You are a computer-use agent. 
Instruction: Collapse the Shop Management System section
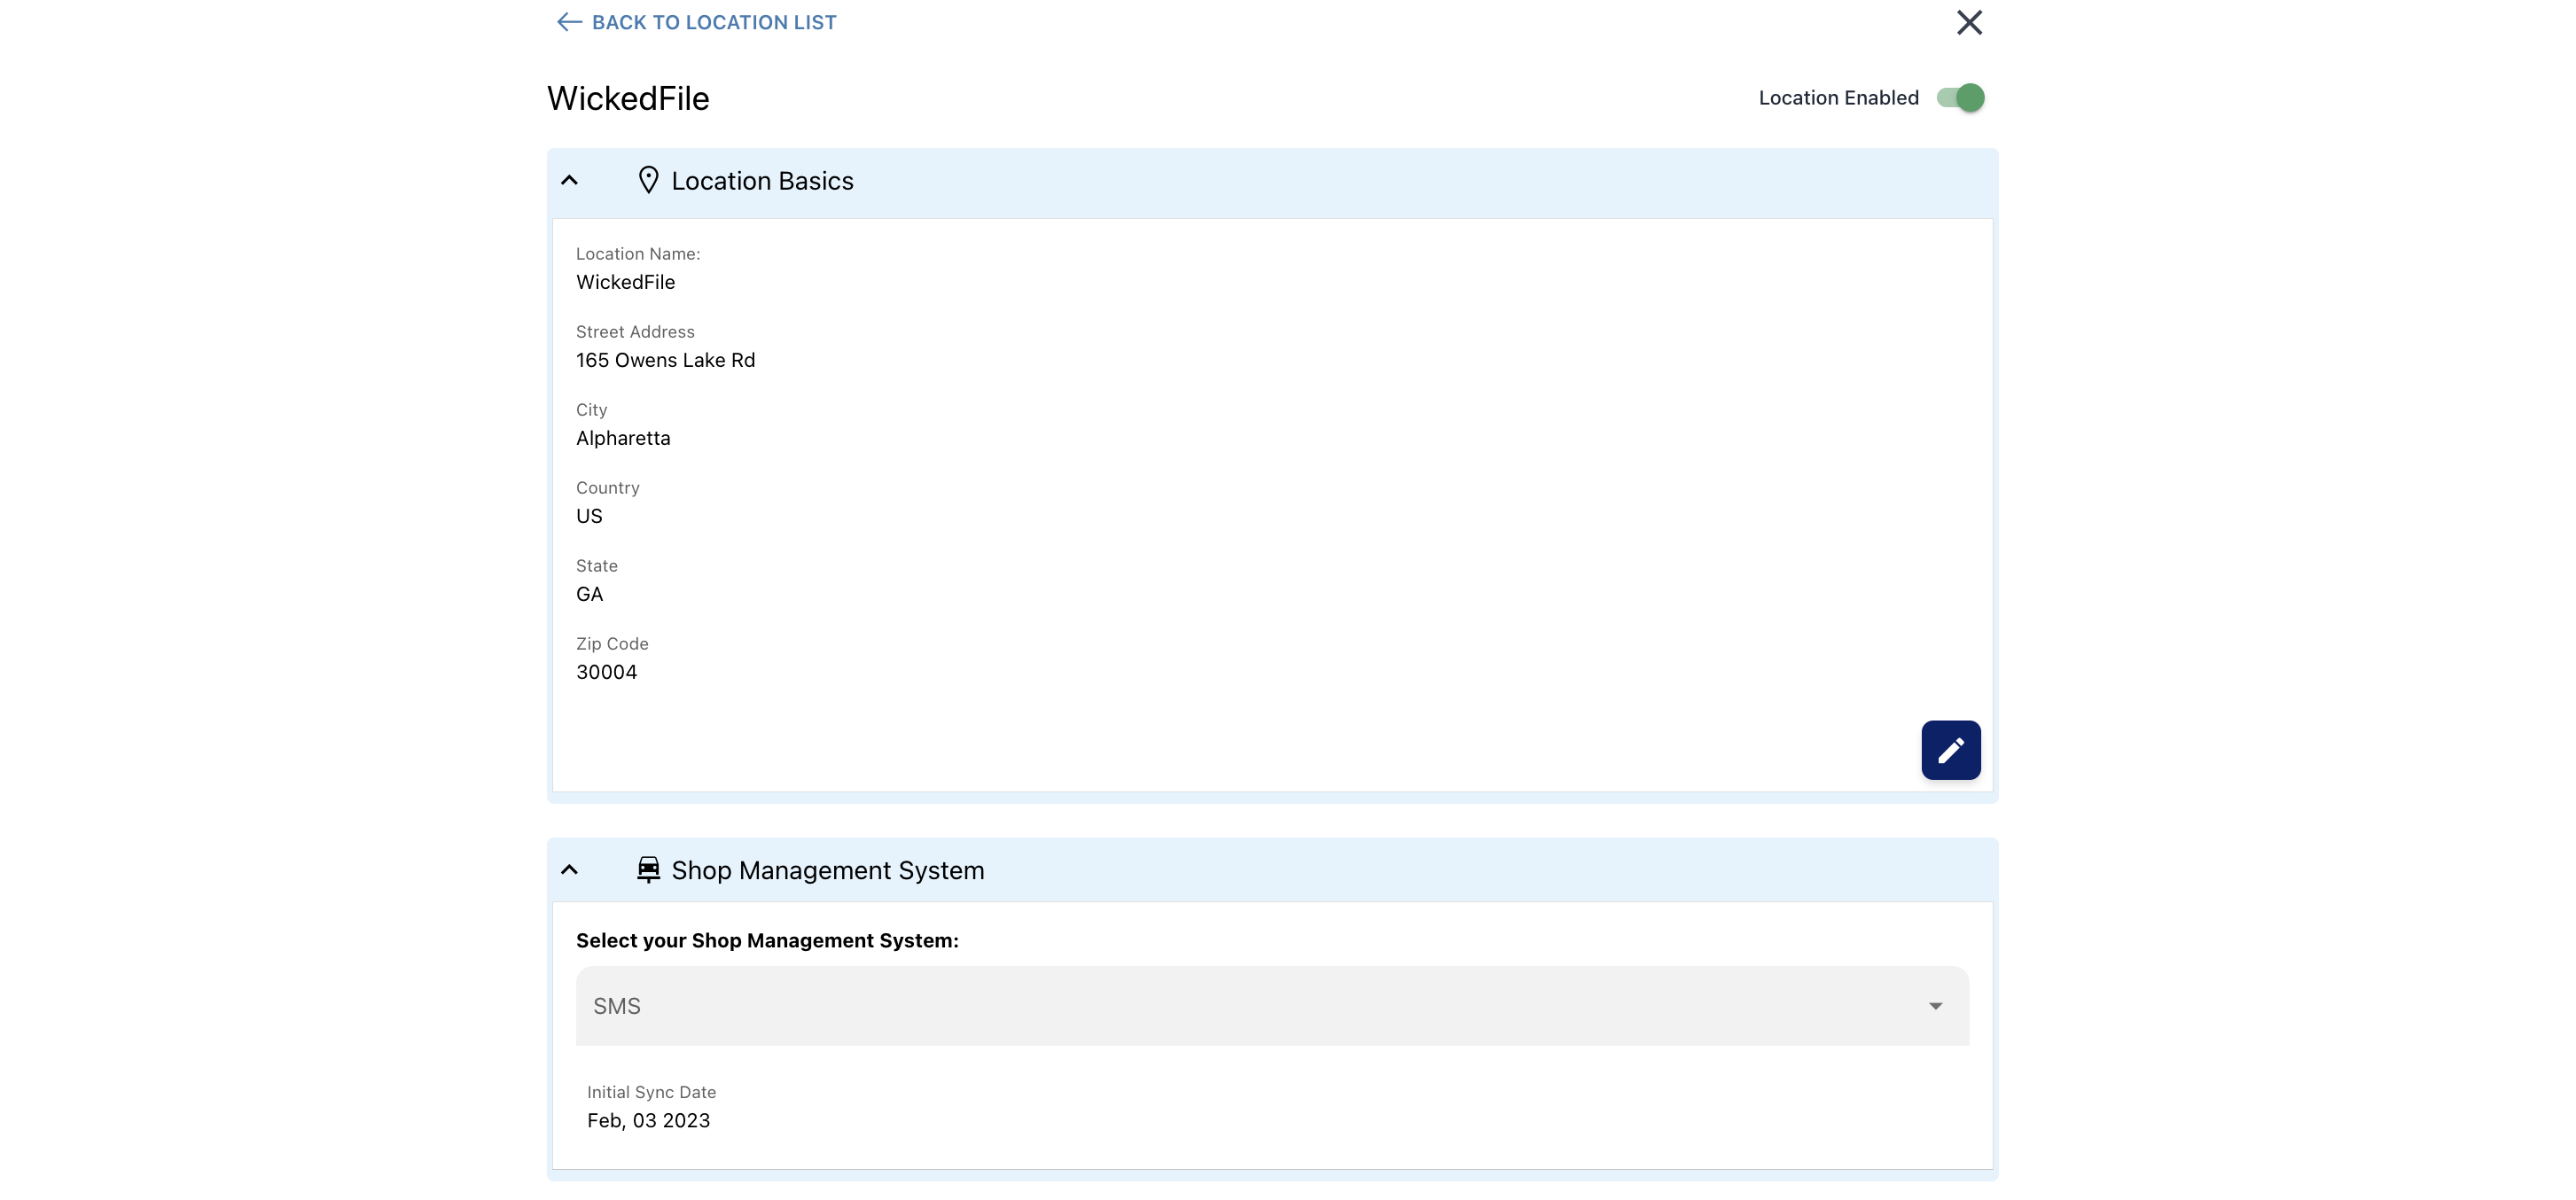(569, 870)
